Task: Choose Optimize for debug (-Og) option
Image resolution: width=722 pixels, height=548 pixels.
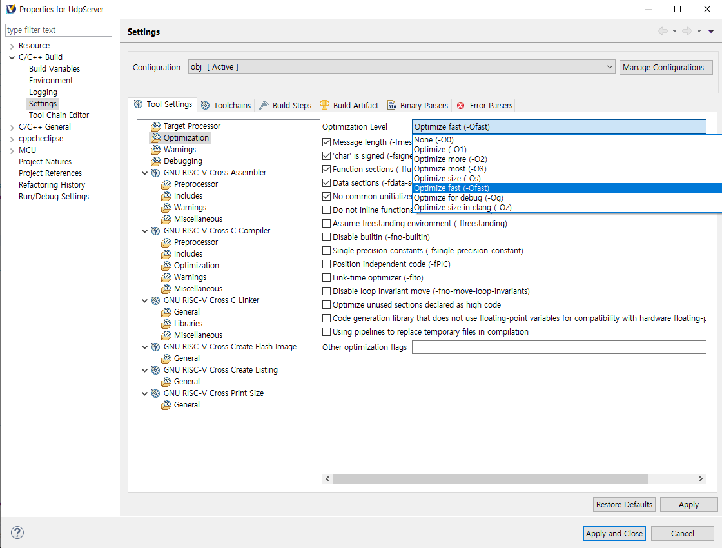Action: click(x=567, y=197)
